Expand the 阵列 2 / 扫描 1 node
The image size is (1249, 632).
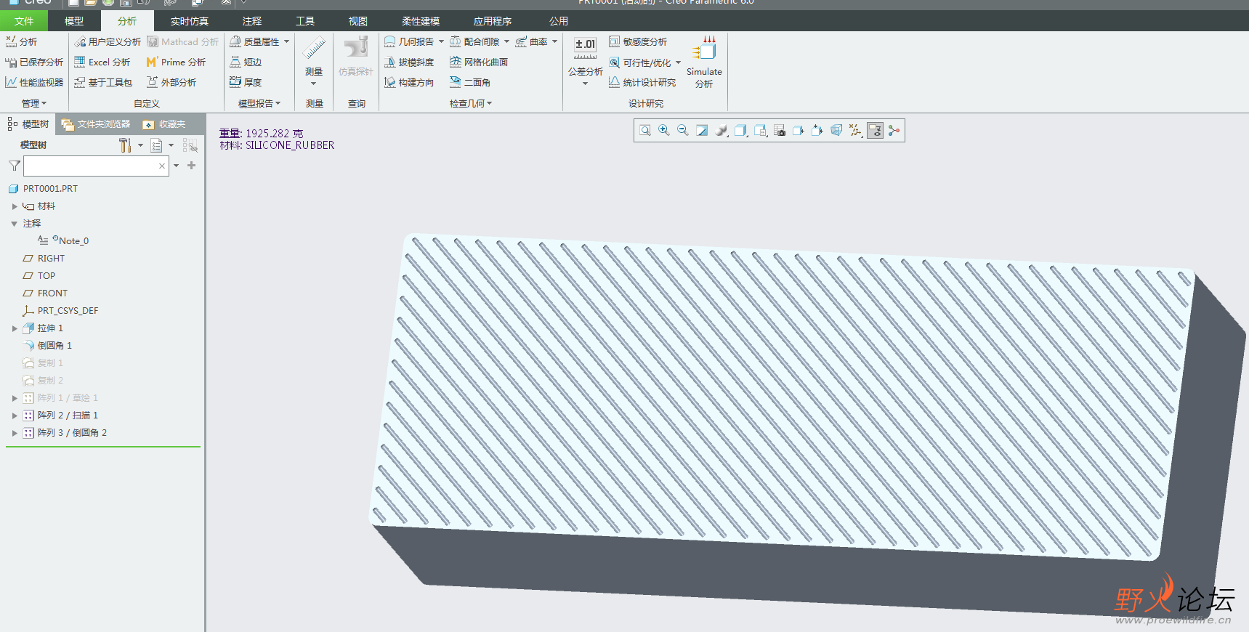tap(15, 416)
